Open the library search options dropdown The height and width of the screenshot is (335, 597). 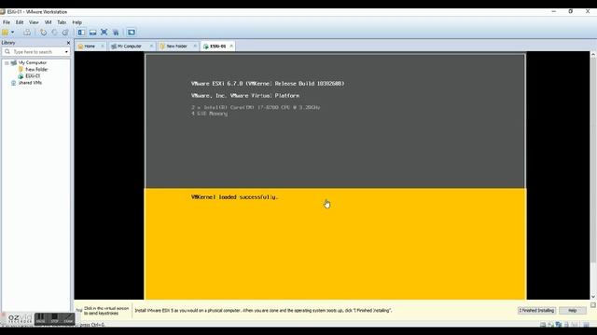tap(66, 52)
